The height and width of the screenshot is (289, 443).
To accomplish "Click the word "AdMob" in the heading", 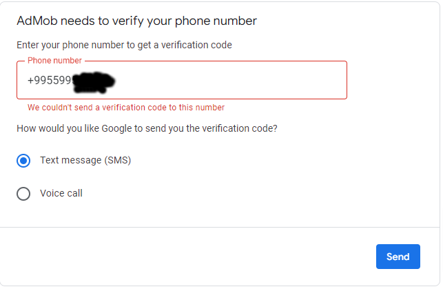I will [x=34, y=21].
